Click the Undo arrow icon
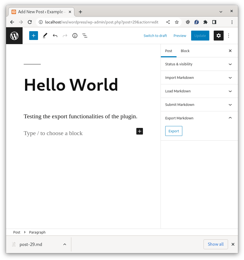The image size is (244, 260). (x=55, y=36)
